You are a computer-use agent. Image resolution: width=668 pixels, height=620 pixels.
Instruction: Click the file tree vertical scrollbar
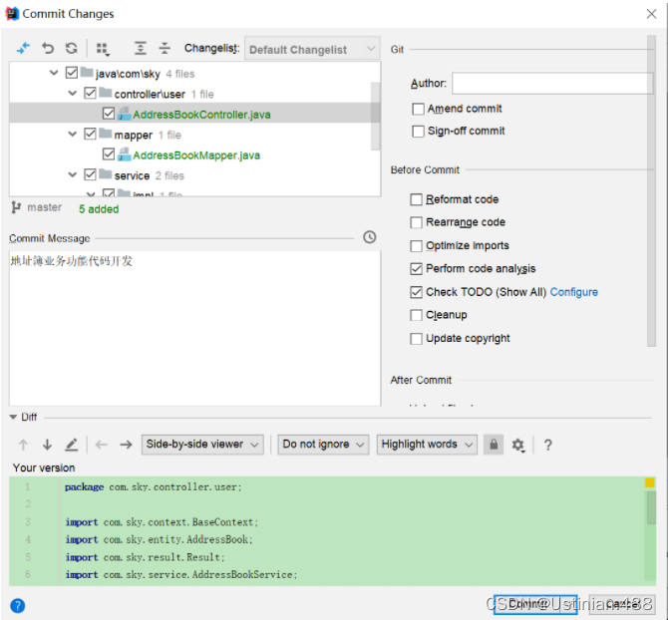point(375,116)
